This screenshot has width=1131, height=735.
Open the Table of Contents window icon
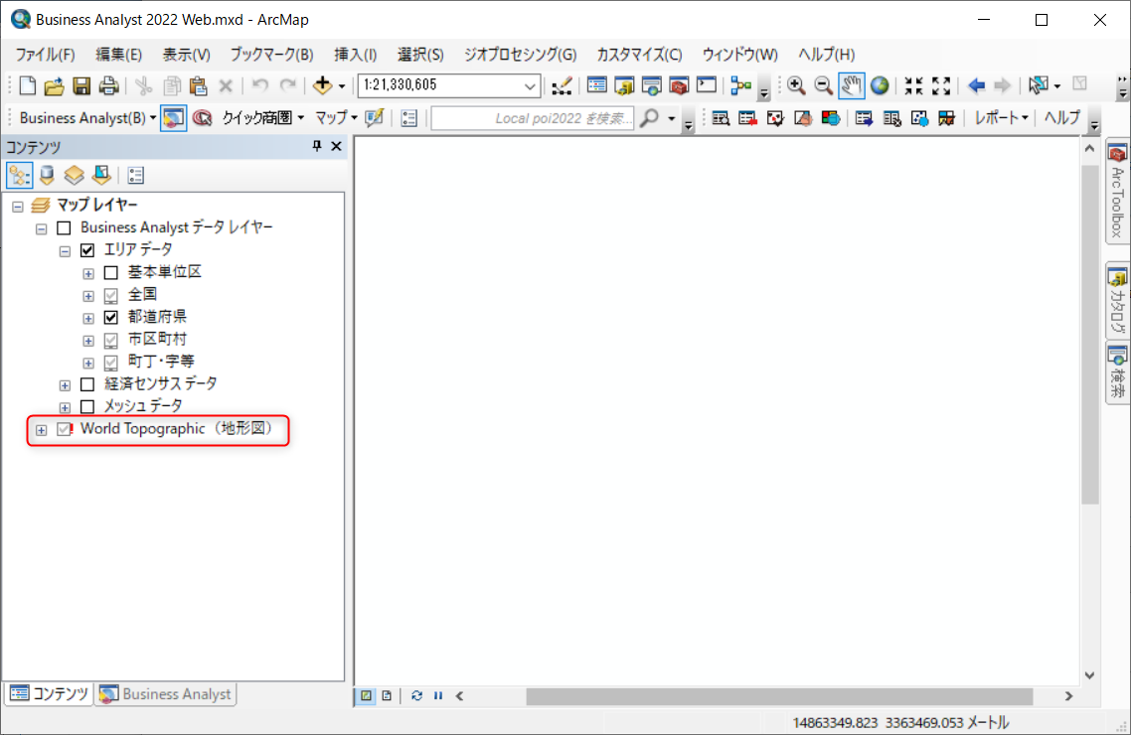[597, 85]
